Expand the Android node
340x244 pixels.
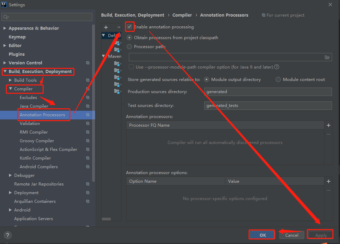point(10,210)
